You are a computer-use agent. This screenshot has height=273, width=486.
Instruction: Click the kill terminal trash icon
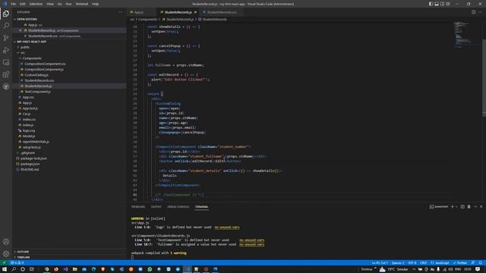469,206
